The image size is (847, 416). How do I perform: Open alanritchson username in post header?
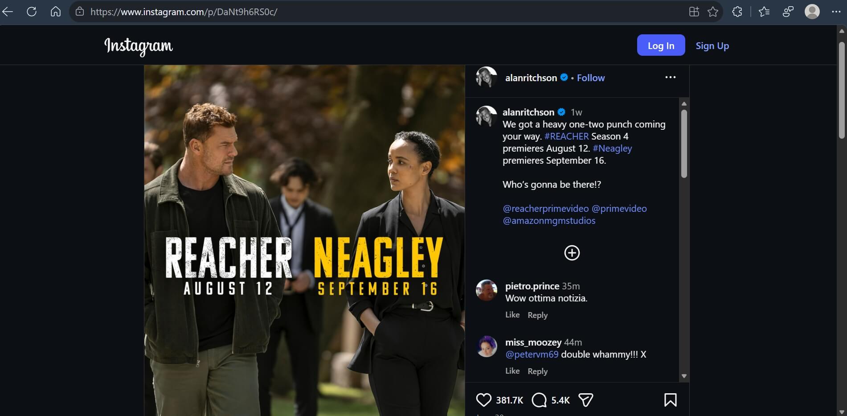[x=531, y=78]
